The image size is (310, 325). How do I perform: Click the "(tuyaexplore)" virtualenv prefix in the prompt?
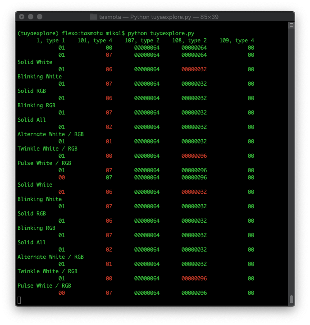pos(35,33)
